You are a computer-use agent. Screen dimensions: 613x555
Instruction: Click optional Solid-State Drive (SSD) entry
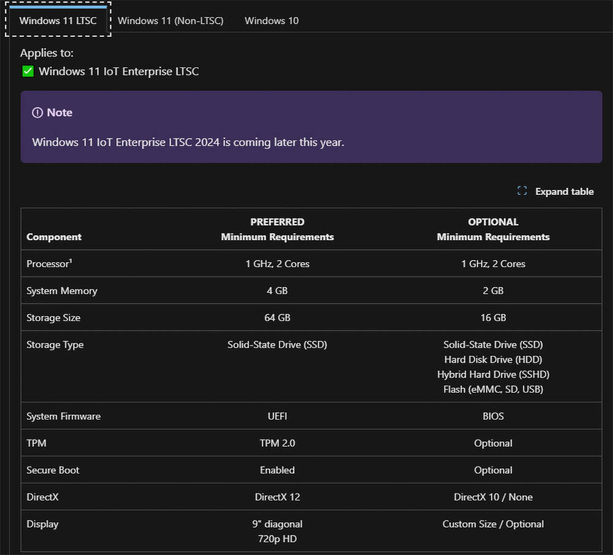click(x=493, y=345)
